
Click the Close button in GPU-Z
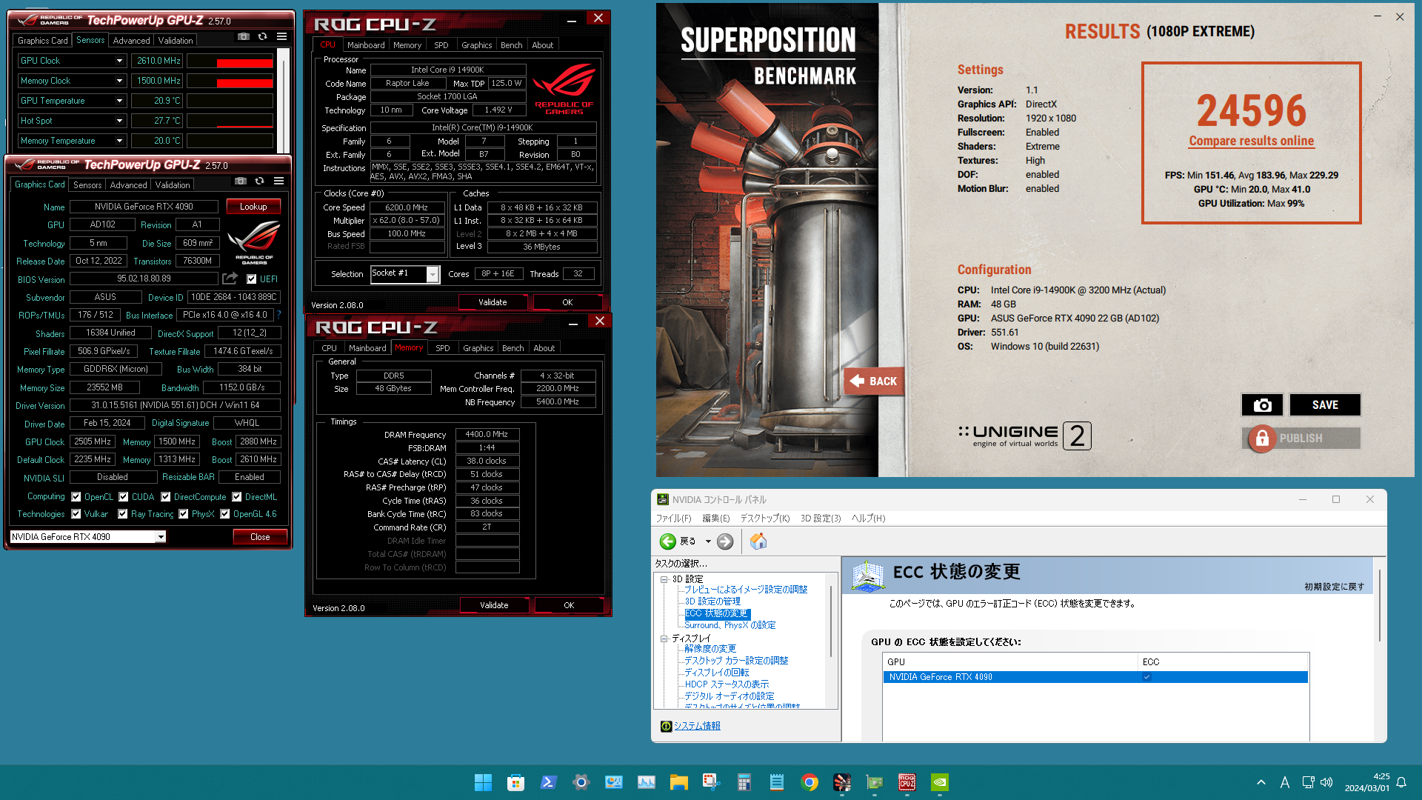click(260, 537)
